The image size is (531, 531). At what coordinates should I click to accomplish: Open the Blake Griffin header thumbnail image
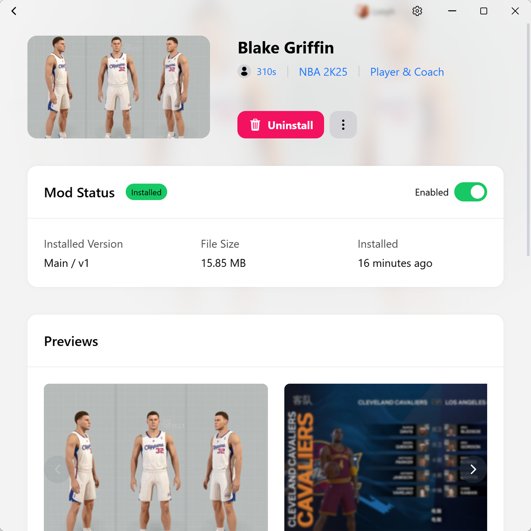[119, 87]
